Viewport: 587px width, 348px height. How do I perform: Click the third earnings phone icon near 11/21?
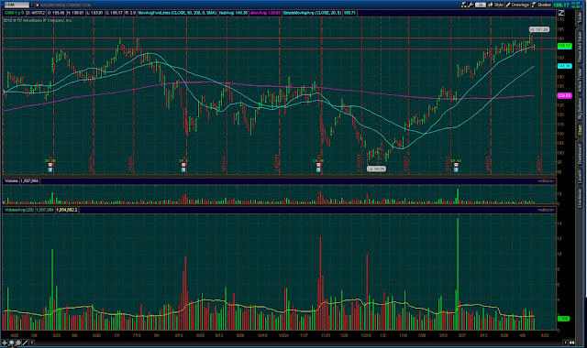pyautogui.click(x=318, y=165)
